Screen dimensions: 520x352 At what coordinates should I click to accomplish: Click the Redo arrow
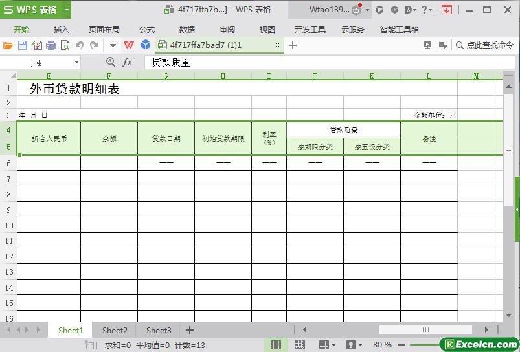[94, 45]
